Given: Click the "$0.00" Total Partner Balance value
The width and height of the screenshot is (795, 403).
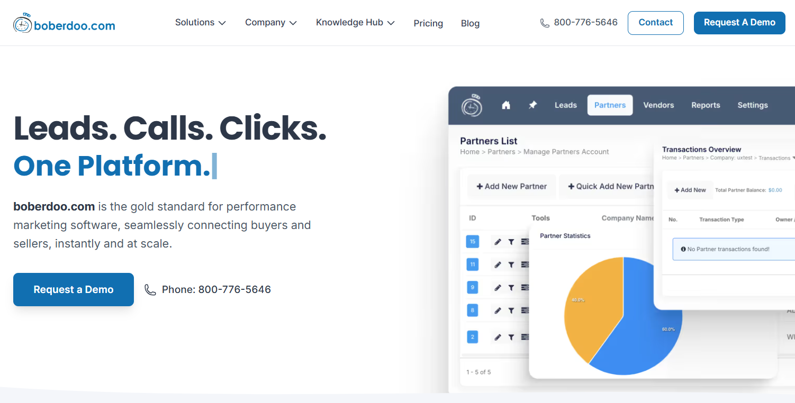Looking at the screenshot, I should coord(775,190).
